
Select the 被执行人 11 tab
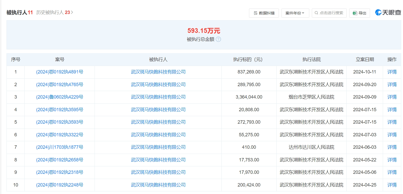point(19,12)
